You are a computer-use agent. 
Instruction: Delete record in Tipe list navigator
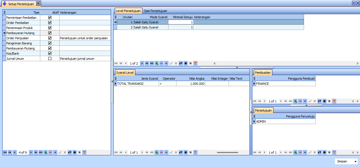[51, 152]
